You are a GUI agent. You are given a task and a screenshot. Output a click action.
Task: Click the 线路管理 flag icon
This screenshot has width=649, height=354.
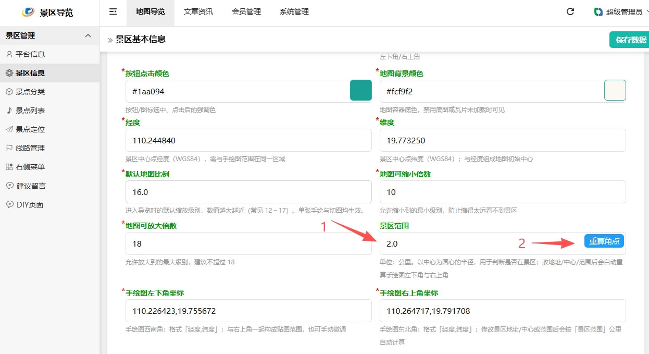[9, 148]
